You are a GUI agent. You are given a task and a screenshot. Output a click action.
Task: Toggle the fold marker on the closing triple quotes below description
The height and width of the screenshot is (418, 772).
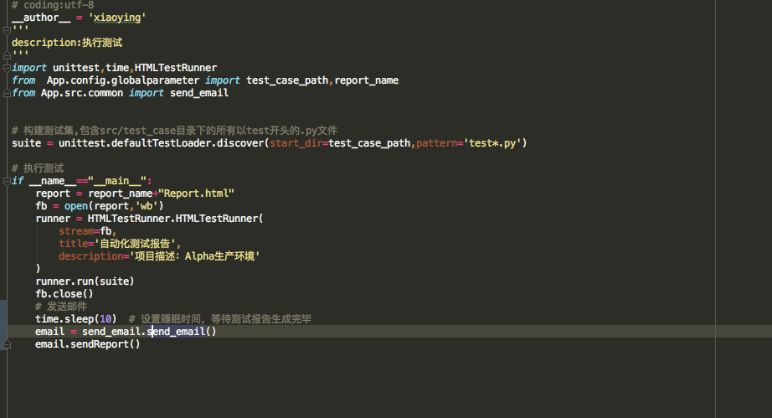(7, 55)
